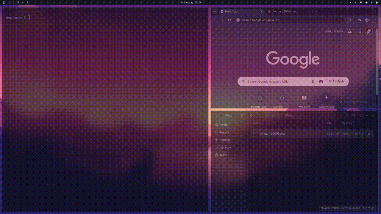Open the Chromium extensions puzzle icon
This screenshot has width=381, height=214.
pos(349,20)
